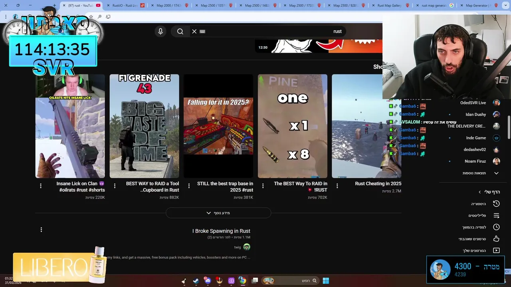Open the purple camera app on taskbar
511x287 pixels.
pyautogui.click(x=231, y=281)
